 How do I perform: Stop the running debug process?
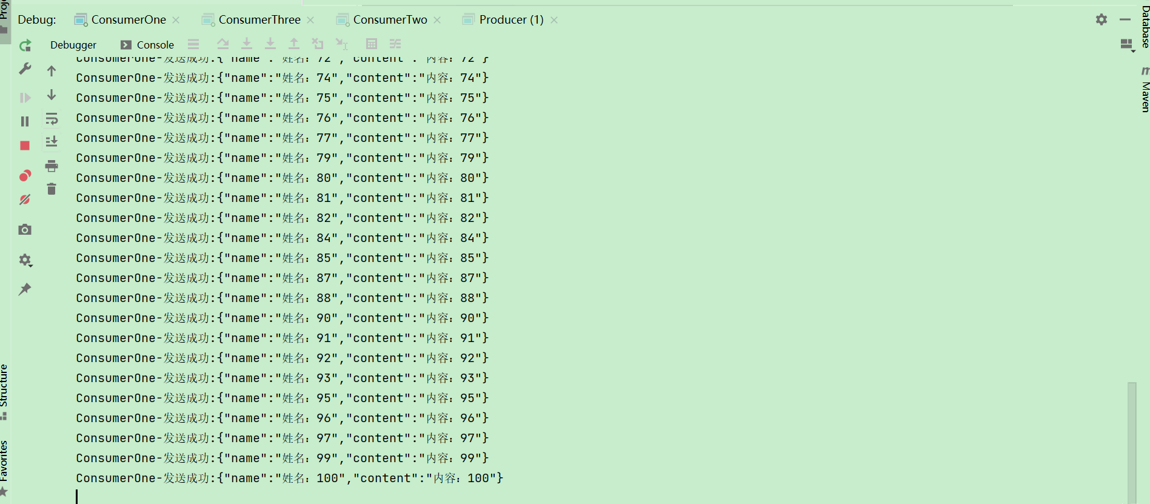pos(25,146)
